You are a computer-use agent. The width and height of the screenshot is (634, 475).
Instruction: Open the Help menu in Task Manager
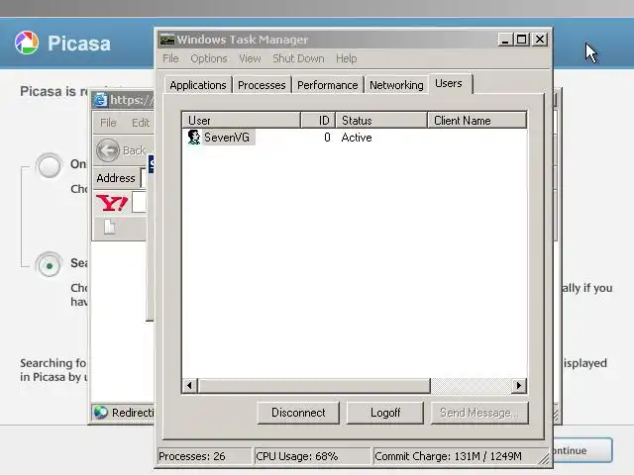(x=346, y=58)
